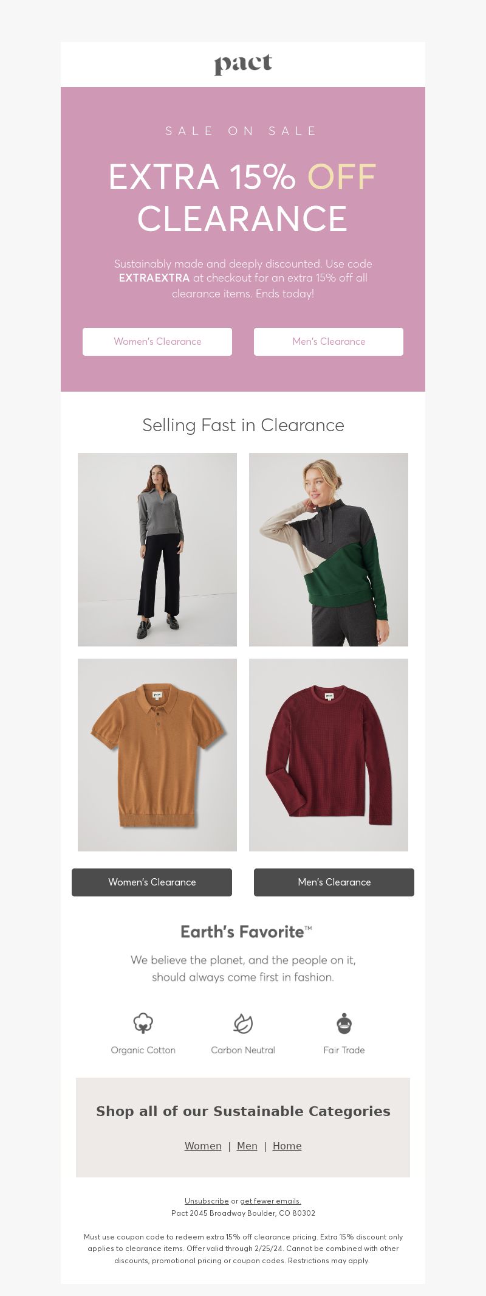Click the Selling Fast in Clearance heading
The height and width of the screenshot is (1296, 486).
[243, 425]
